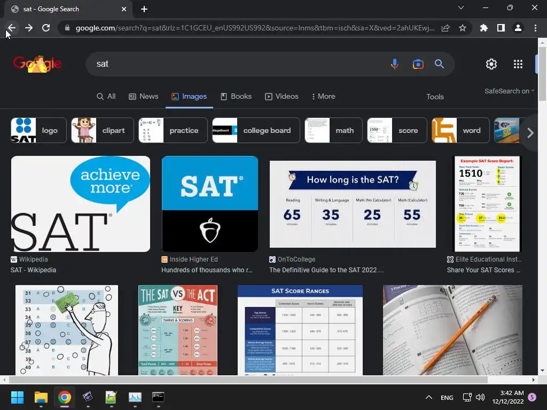
Task: Open the blue SAT acorn logo image
Action: click(x=209, y=204)
